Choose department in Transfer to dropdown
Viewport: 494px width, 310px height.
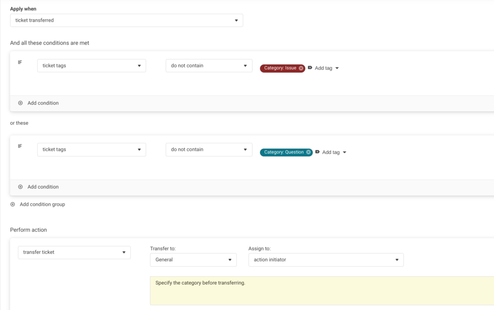[193, 260]
